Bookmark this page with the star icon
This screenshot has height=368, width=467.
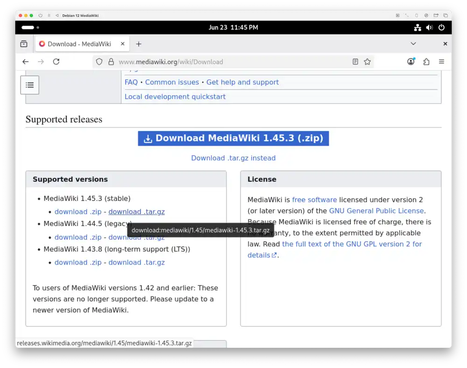pyautogui.click(x=367, y=62)
